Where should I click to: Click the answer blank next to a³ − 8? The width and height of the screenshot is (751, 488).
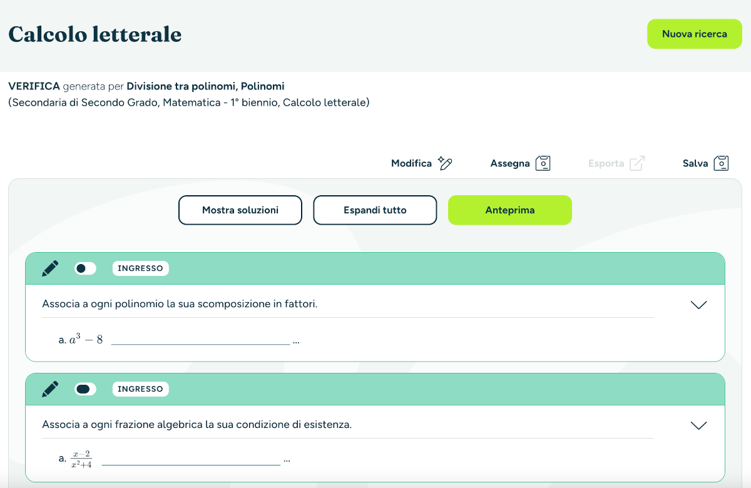click(x=201, y=340)
